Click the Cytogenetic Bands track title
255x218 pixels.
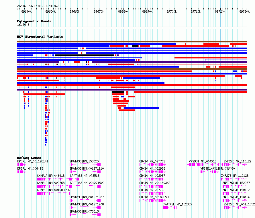[34, 21]
